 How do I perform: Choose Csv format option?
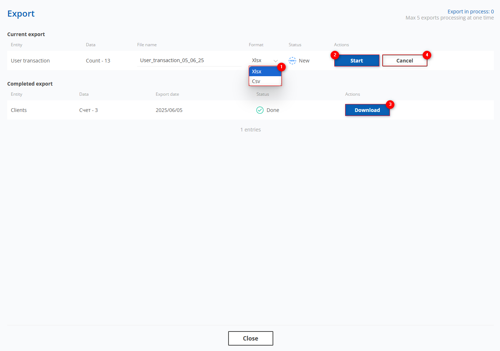265,81
